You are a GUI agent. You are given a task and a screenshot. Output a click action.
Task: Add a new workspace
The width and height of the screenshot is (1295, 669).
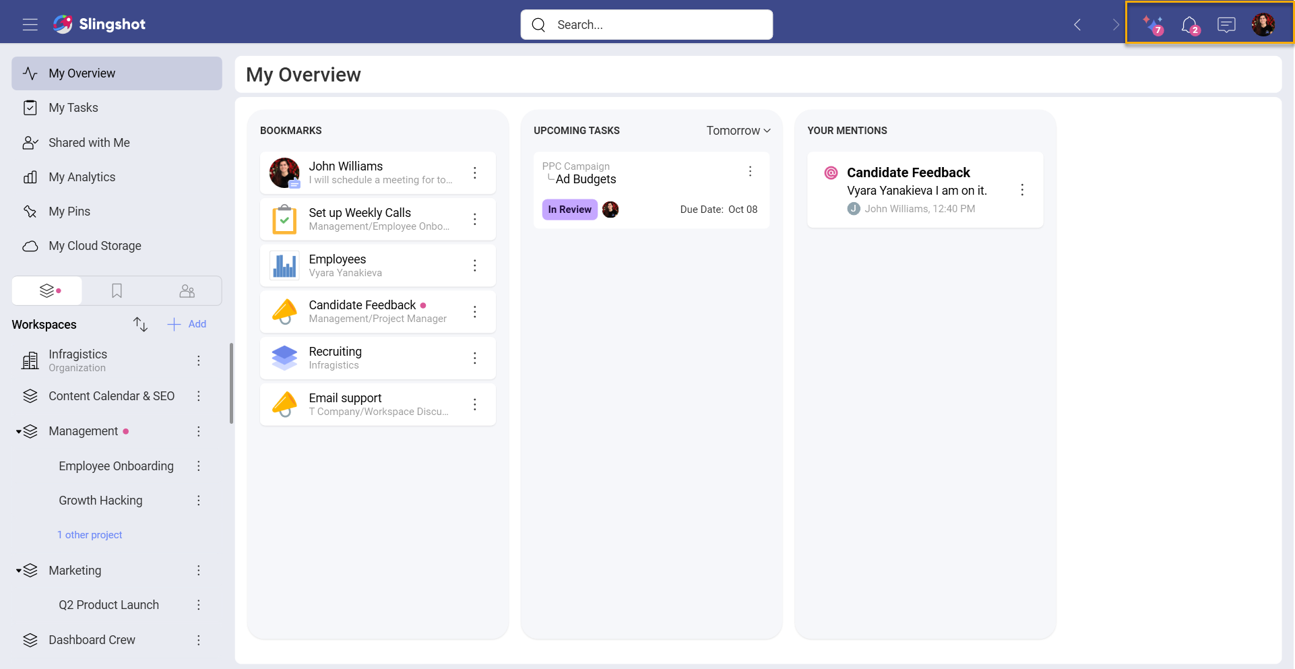point(187,324)
